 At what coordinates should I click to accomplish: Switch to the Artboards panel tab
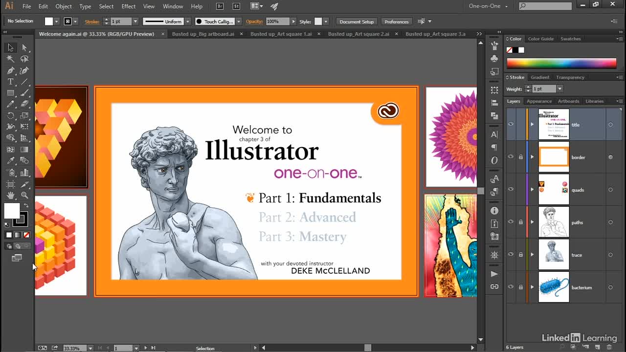[x=569, y=101]
